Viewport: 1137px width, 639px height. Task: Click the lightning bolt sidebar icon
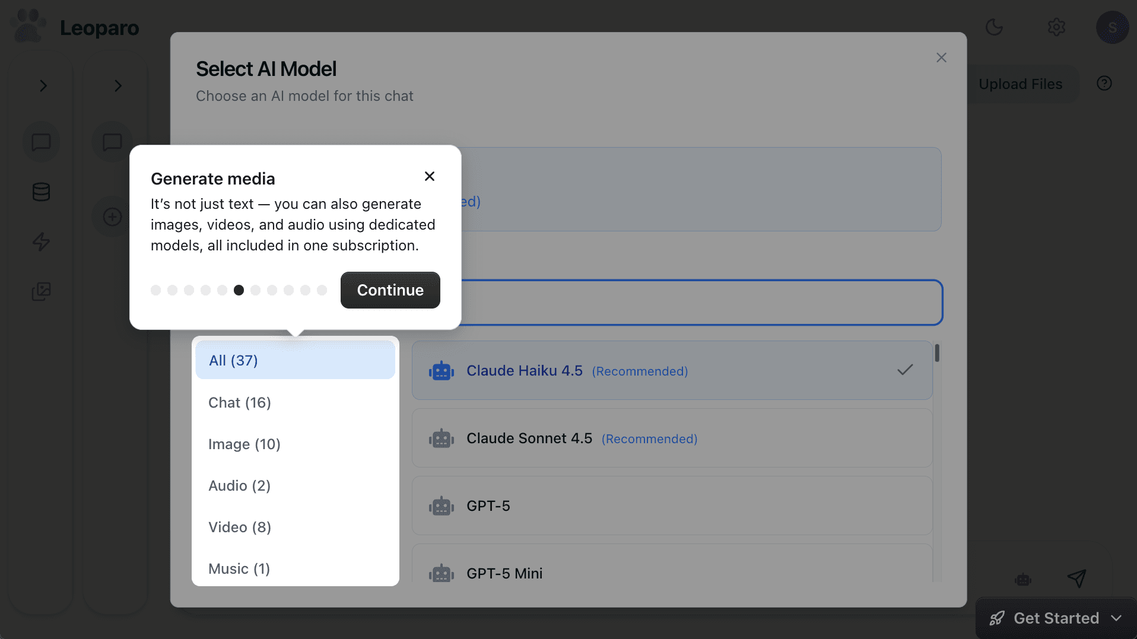pos(41,241)
